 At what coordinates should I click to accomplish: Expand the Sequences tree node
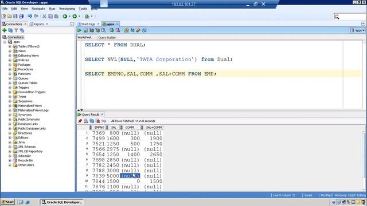[x=10, y=101]
